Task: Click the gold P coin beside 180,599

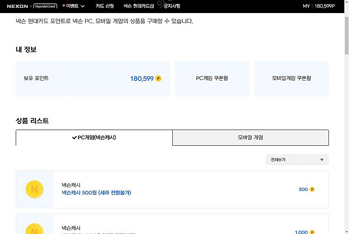Action: click(158, 78)
